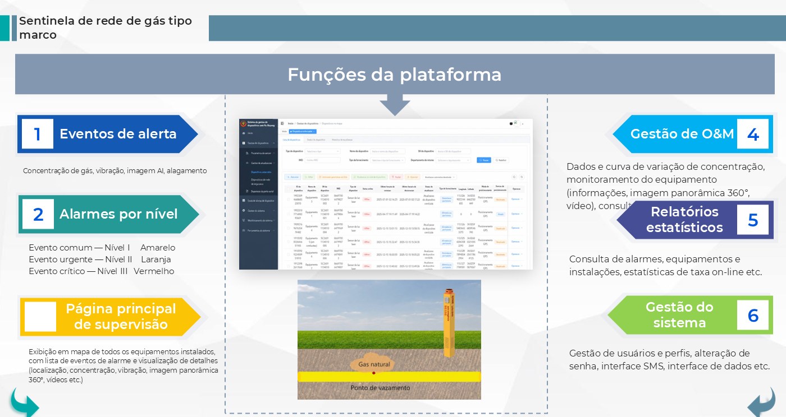This screenshot has width=786, height=417.
Task: Click the column settings icon above the table
Action: point(522,177)
